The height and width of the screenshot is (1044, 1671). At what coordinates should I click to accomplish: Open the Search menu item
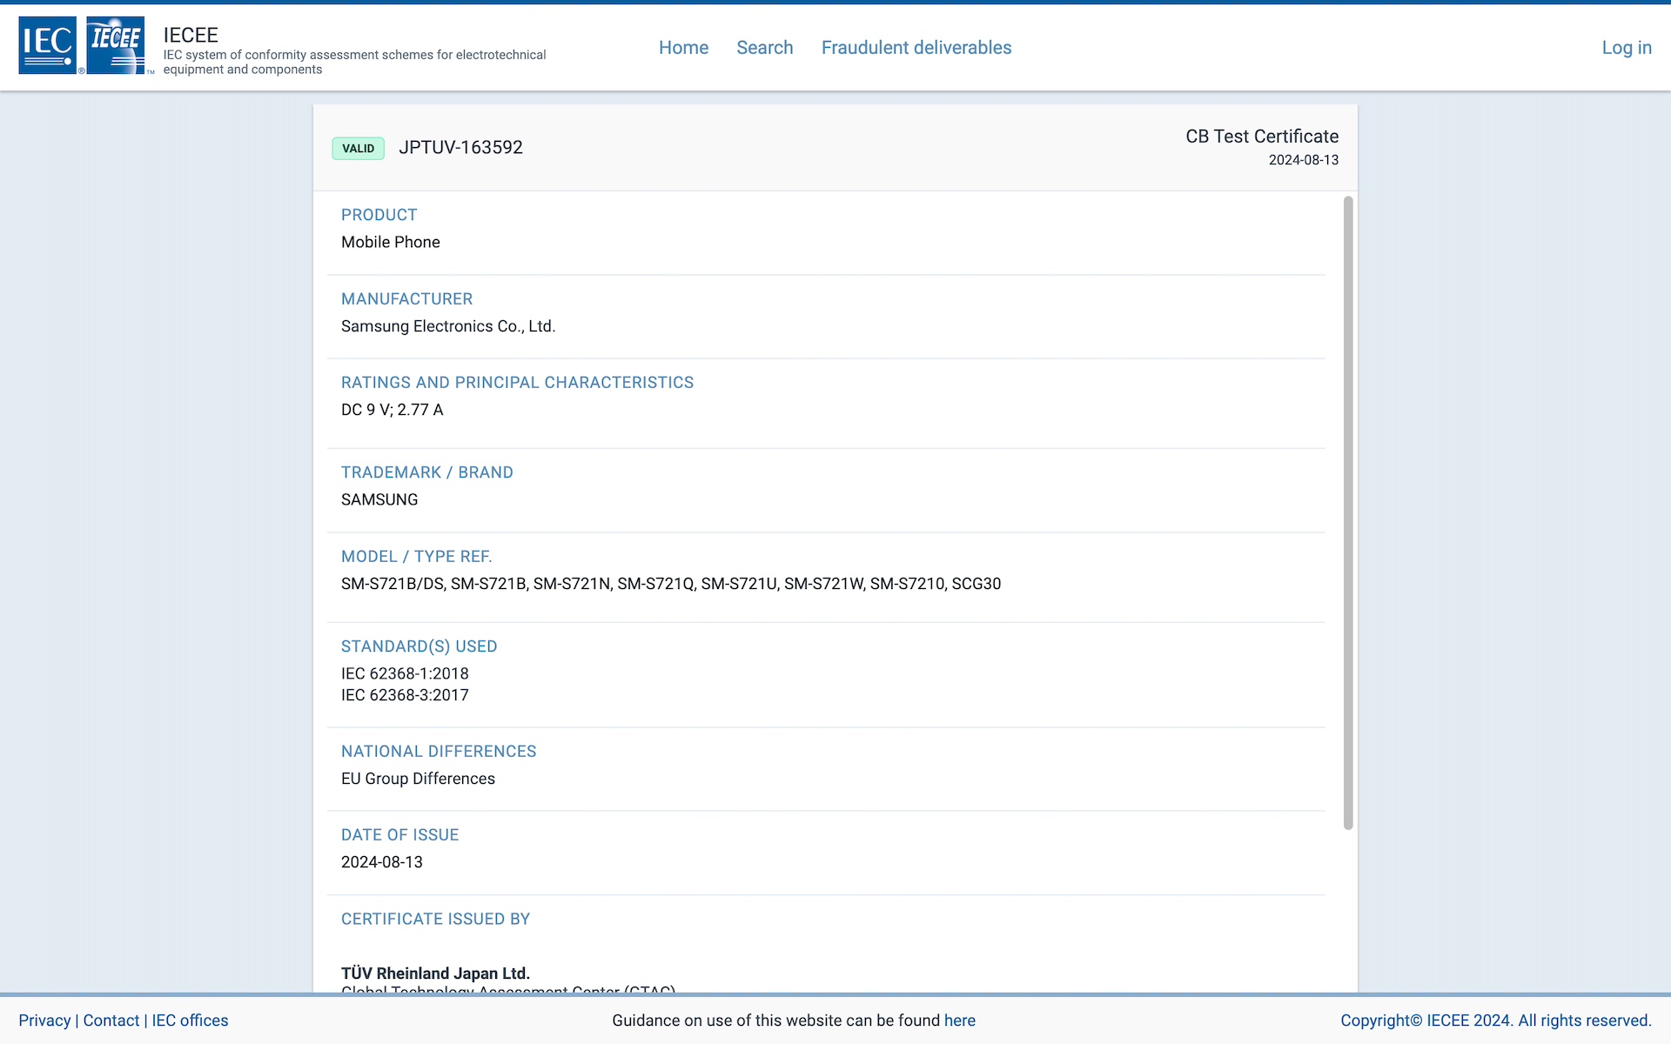(764, 48)
